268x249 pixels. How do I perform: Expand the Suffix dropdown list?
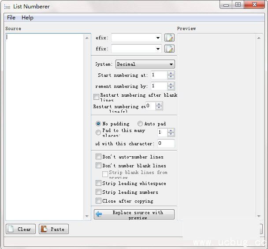click(x=158, y=49)
